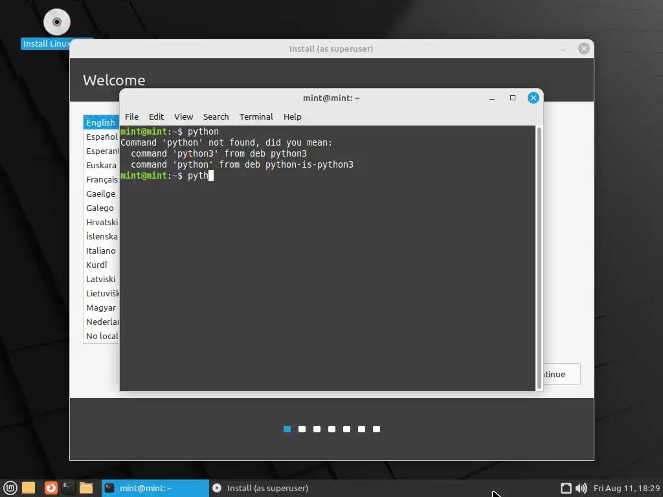The height and width of the screenshot is (497, 663).
Task: Click the volume speaker icon in system tray
Action: tap(581, 488)
